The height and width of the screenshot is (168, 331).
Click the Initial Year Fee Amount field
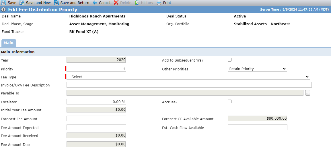coord(96,110)
